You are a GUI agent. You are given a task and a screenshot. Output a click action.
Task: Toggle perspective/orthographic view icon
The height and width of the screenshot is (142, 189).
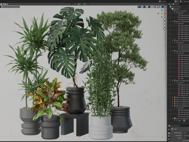pyautogui.click(x=165, y=29)
